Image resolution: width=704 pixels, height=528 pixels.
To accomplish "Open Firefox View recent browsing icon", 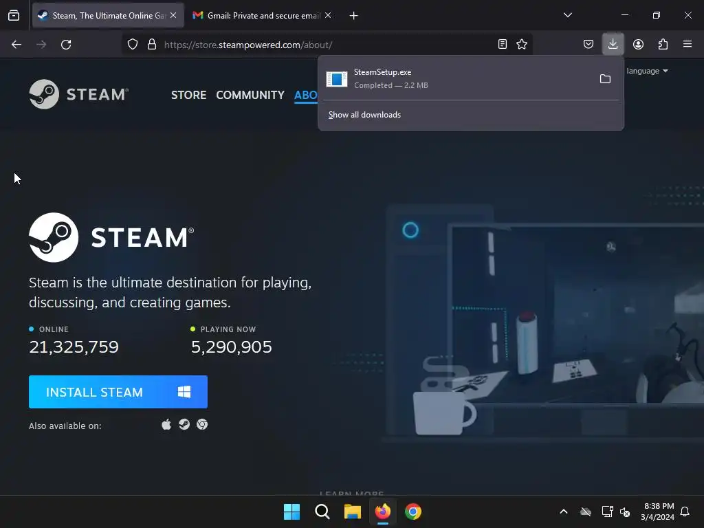I will 14,15.
